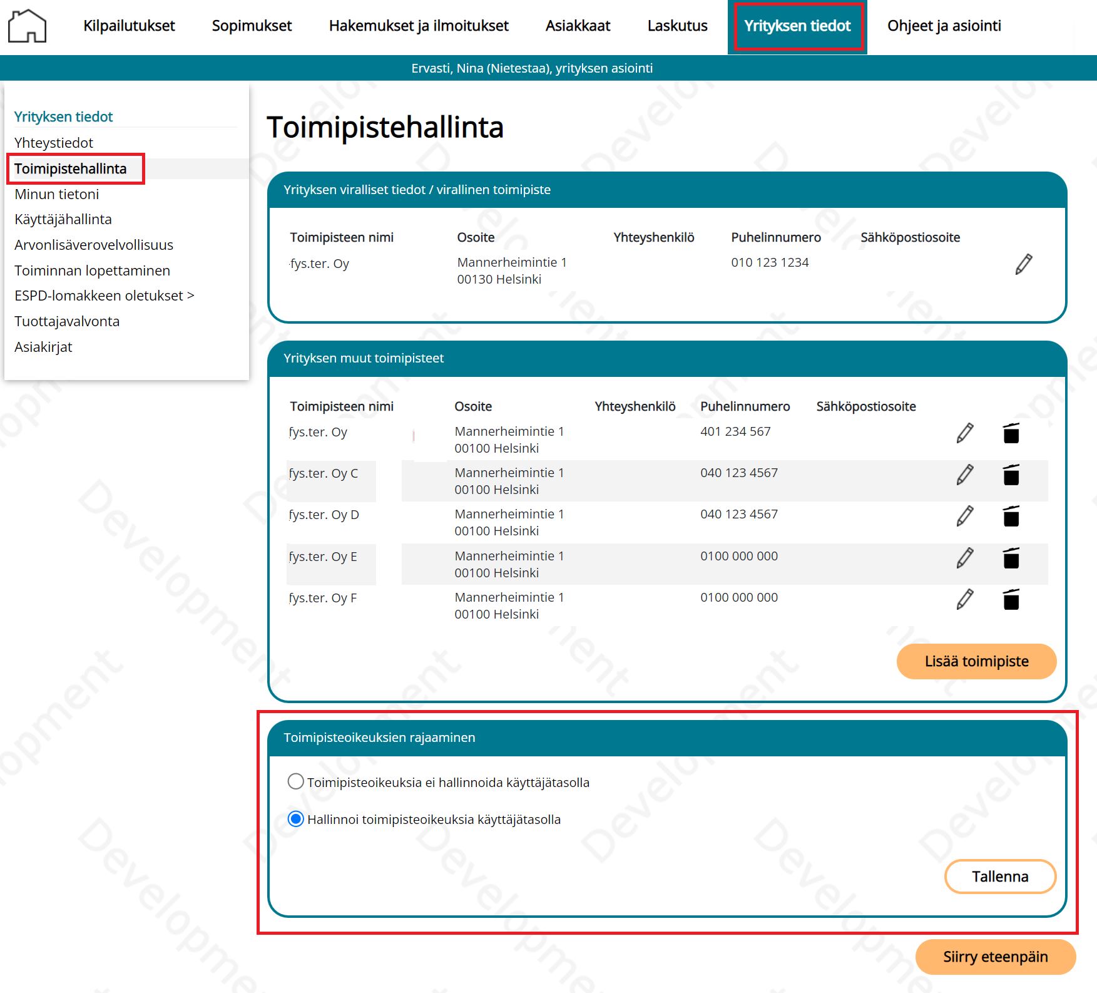Open Asiakirjat in the sidebar
The width and height of the screenshot is (1097, 993).
pyautogui.click(x=43, y=347)
